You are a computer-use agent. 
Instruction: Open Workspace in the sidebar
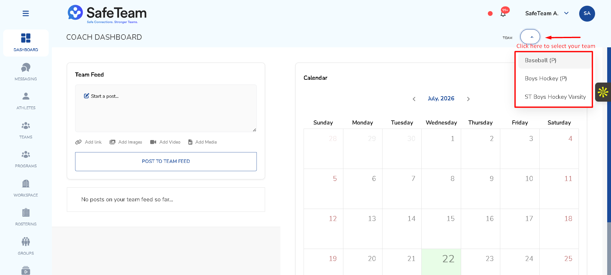coord(26,188)
